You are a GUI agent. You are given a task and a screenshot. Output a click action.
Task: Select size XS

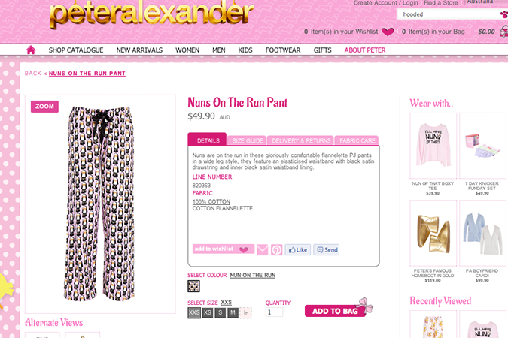click(x=208, y=312)
